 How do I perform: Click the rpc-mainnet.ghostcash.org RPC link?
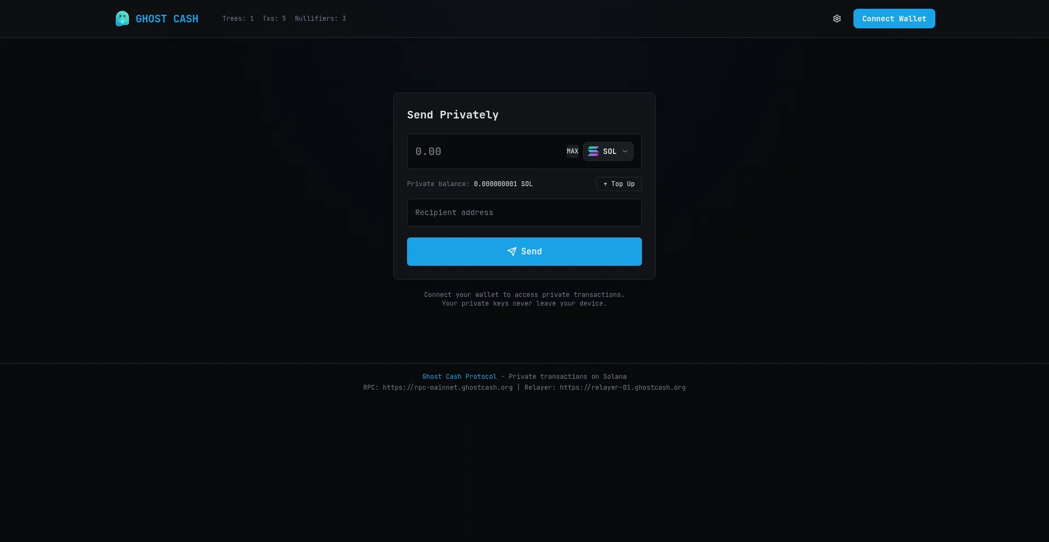[447, 388]
